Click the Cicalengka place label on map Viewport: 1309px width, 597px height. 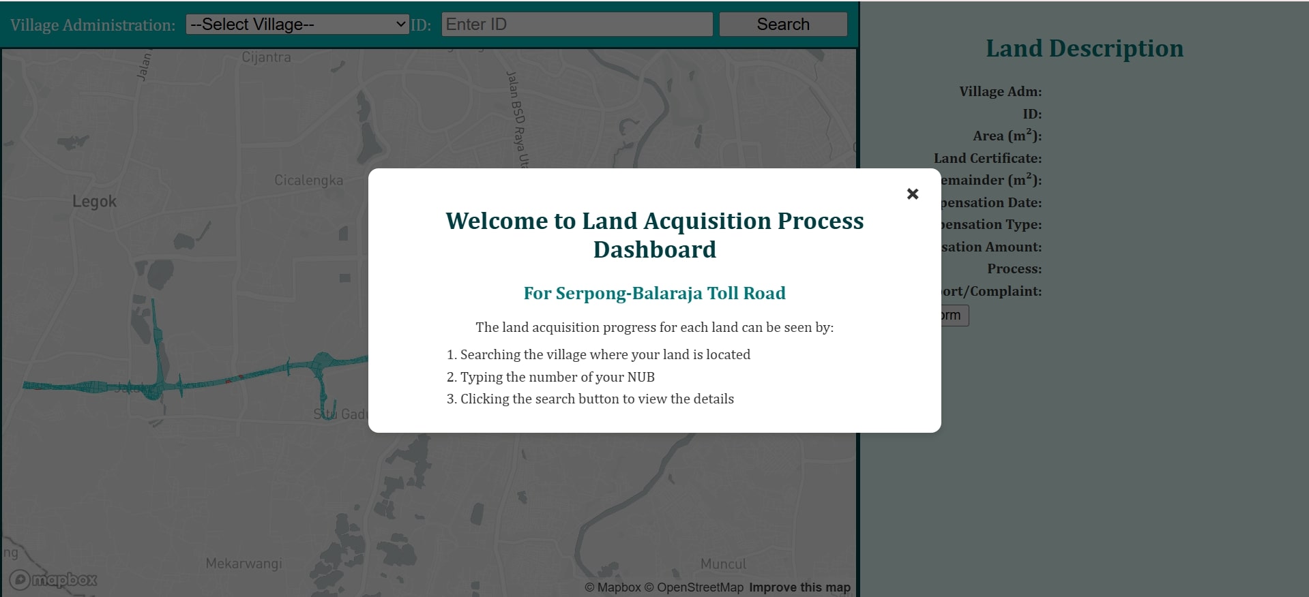pos(308,181)
